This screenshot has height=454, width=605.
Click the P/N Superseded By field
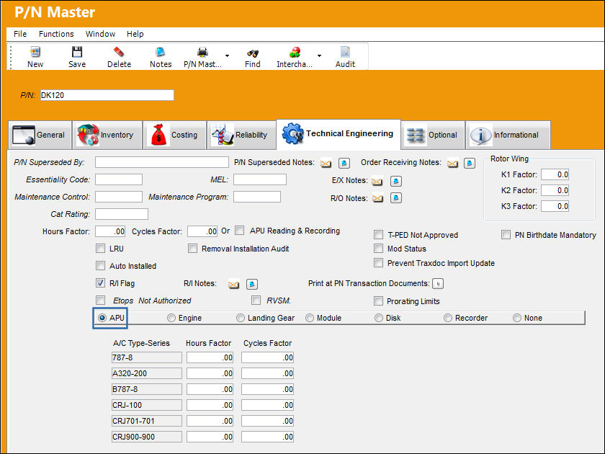click(161, 162)
